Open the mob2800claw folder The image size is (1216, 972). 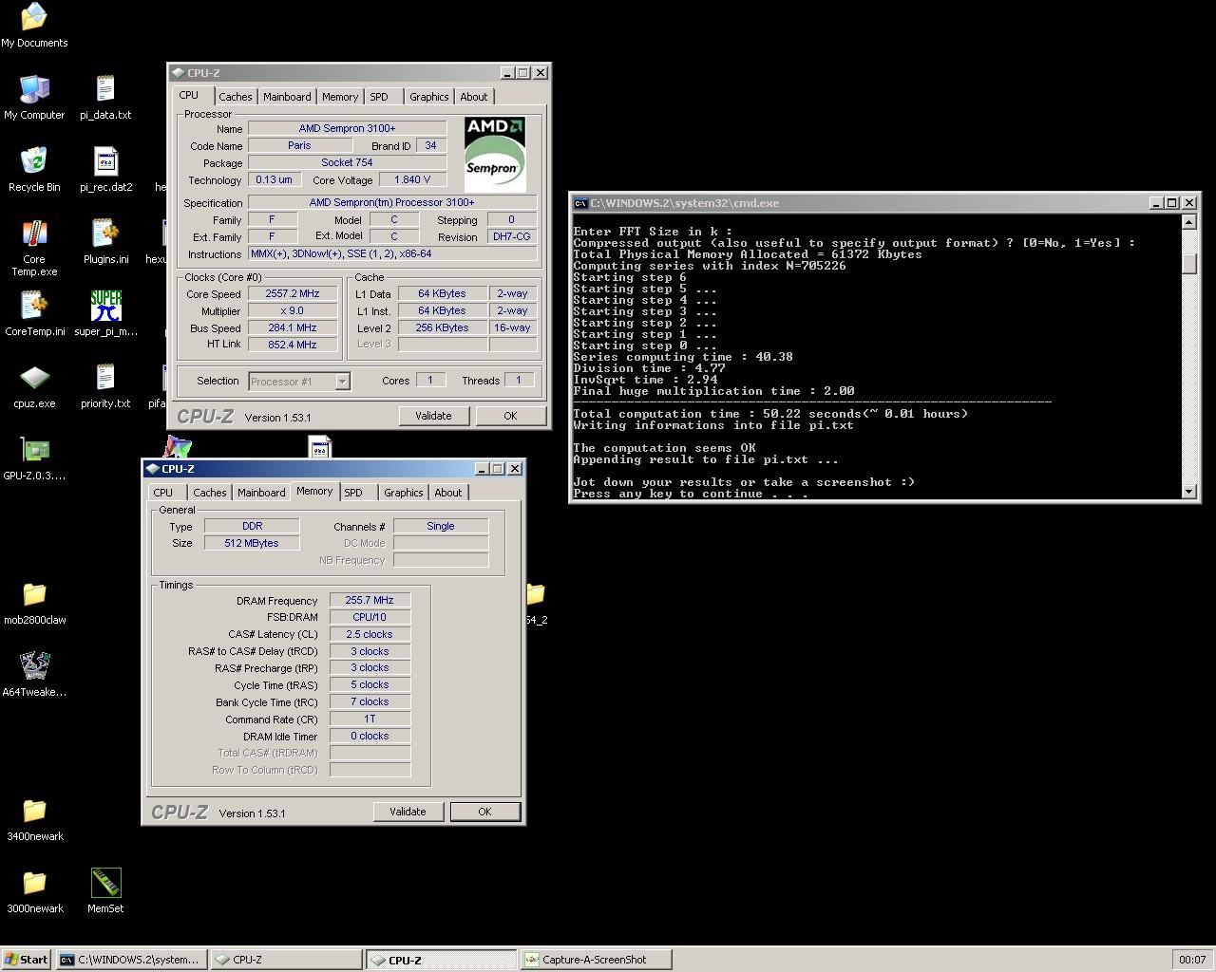pyautogui.click(x=34, y=603)
